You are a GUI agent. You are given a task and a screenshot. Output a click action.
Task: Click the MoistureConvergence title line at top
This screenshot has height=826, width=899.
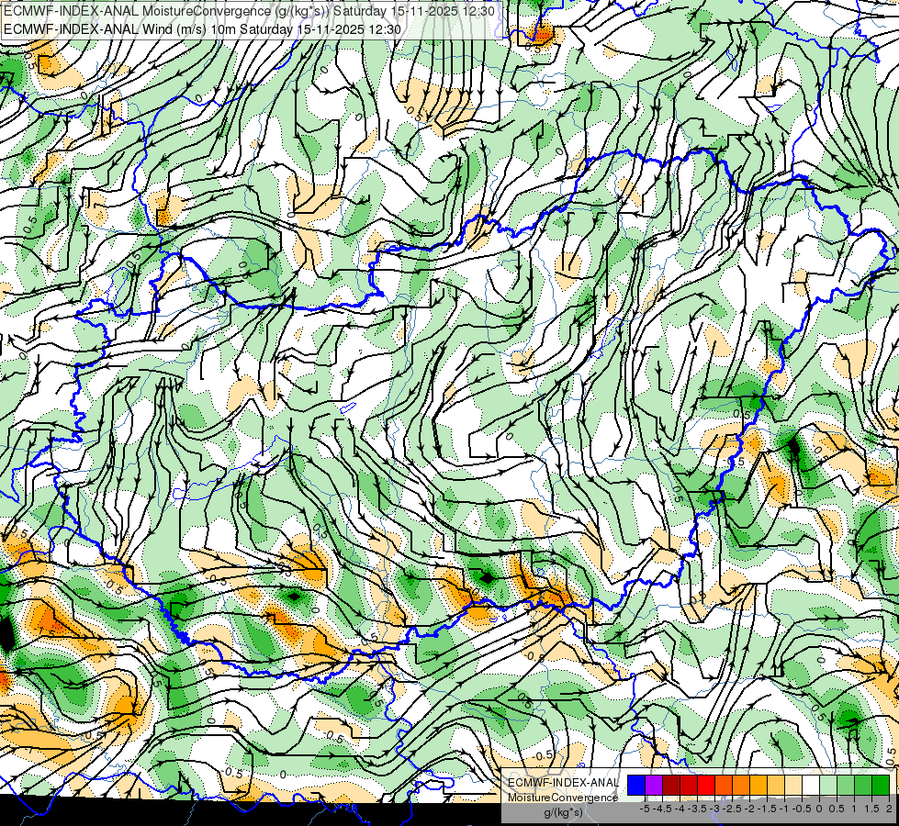coord(248,11)
